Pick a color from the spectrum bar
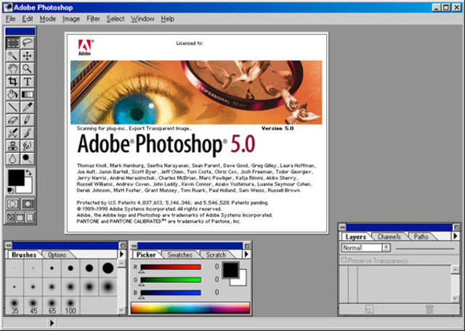 tap(190, 308)
